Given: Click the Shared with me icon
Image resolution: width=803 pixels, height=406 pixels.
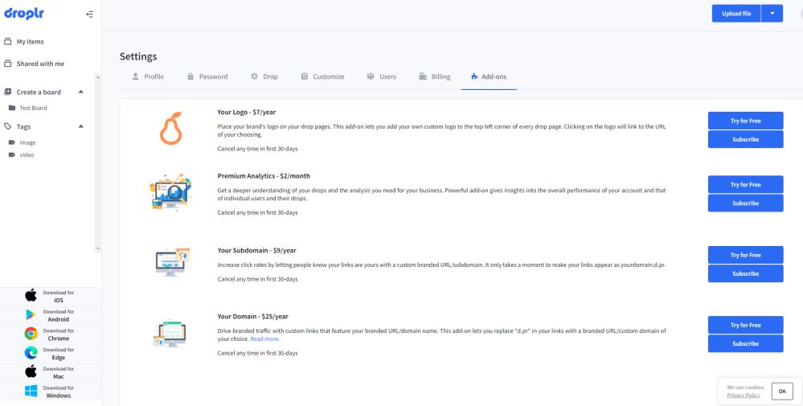Looking at the screenshot, I should pos(8,64).
